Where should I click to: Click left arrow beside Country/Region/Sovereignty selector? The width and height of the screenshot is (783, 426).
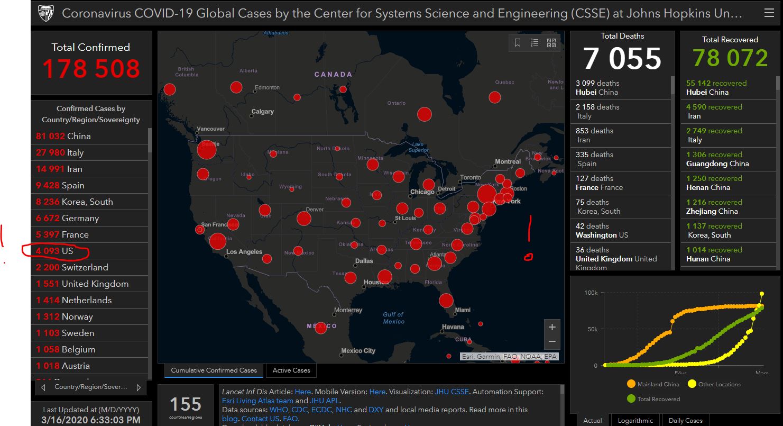[x=43, y=387]
